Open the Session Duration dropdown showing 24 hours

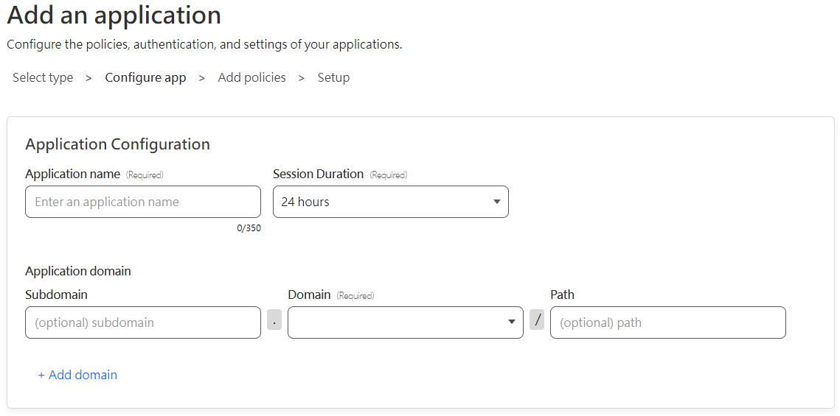[391, 202]
